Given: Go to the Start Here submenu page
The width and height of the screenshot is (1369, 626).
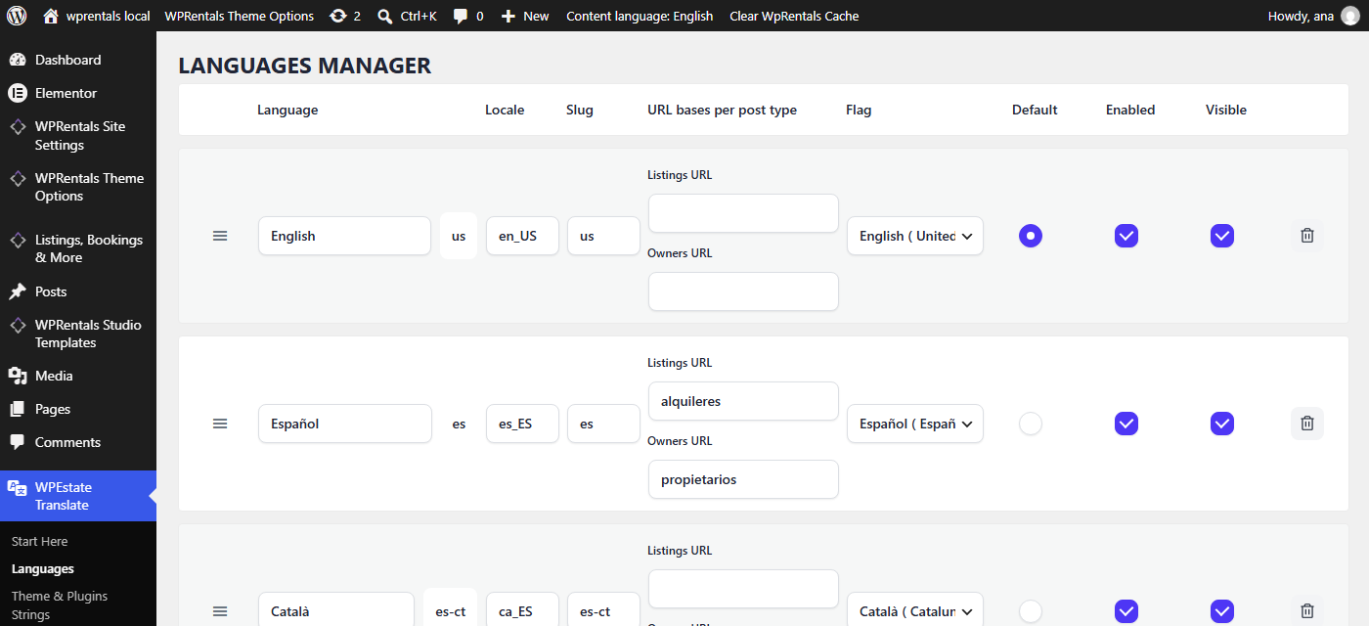Looking at the screenshot, I should [x=40, y=541].
